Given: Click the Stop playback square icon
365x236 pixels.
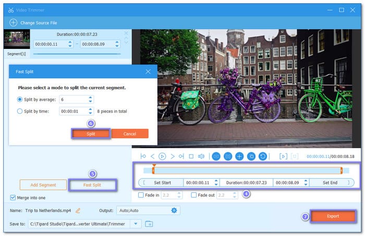Looking at the screenshot, I should tap(191, 156).
